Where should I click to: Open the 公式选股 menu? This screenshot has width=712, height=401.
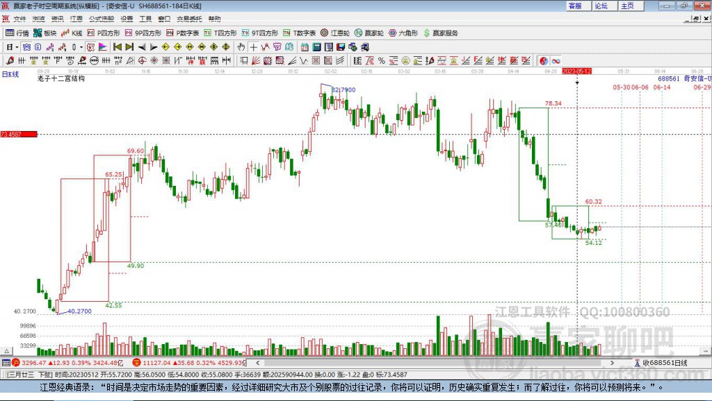tap(102, 19)
